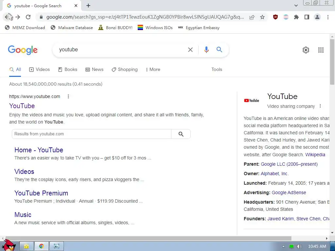Close the youtube - Google Search tab
Screen dimensions: 335x251
(x=76, y=6)
